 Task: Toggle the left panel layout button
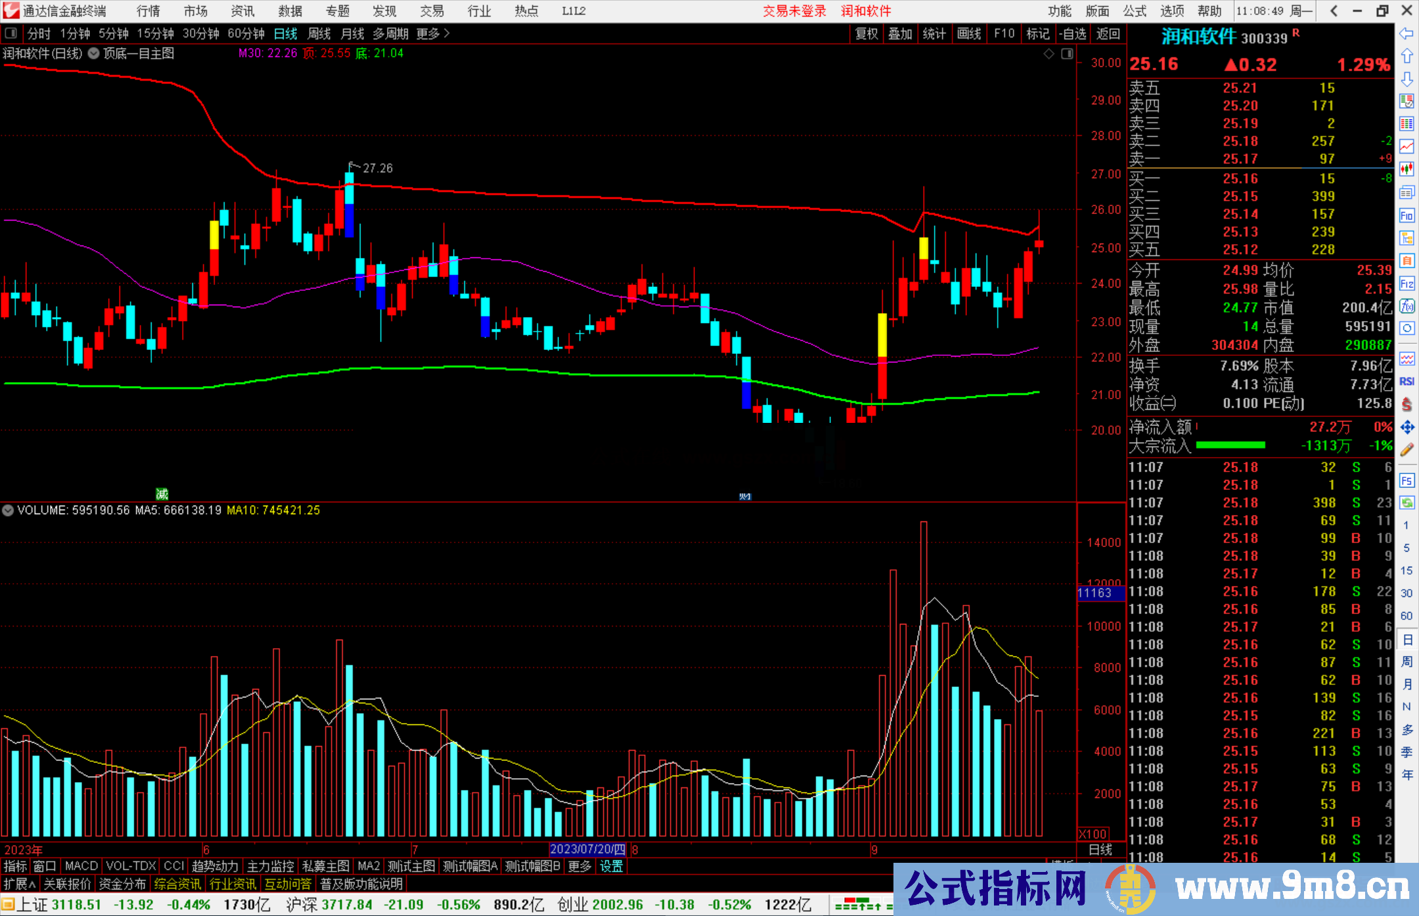point(11,33)
